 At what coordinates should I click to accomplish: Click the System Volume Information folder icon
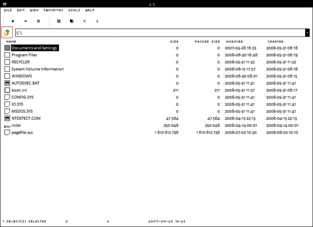tap(7, 69)
